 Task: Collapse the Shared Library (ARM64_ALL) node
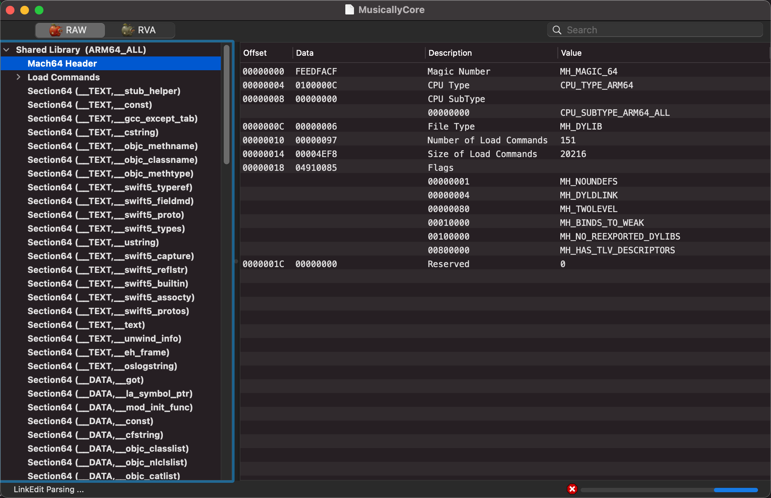[7, 50]
